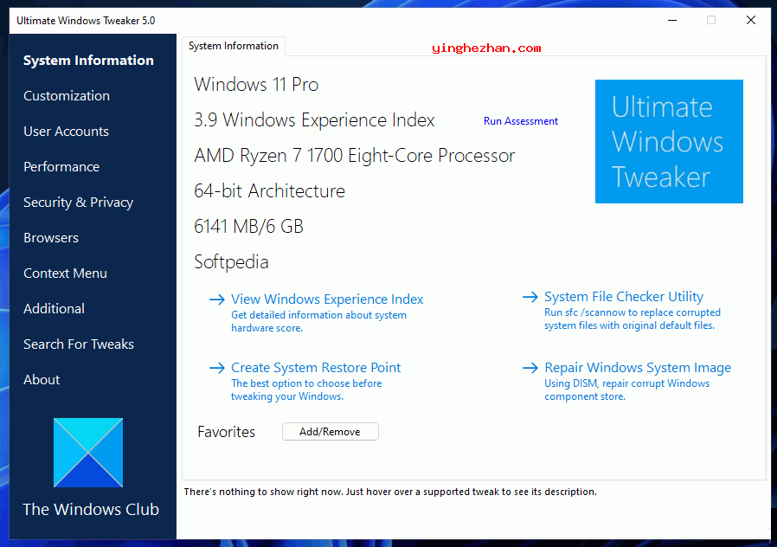
Task: Switch to the Browsers section
Action: pyautogui.click(x=51, y=238)
